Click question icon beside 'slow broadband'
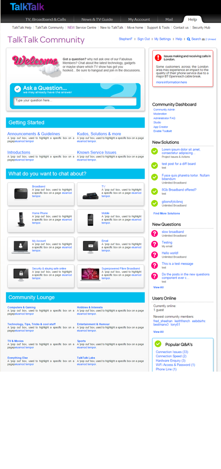This screenshot has width=221, height=469. [x=155, y=233]
